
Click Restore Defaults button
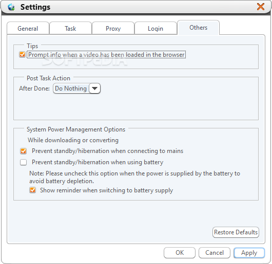pyautogui.click(x=236, y=232)
